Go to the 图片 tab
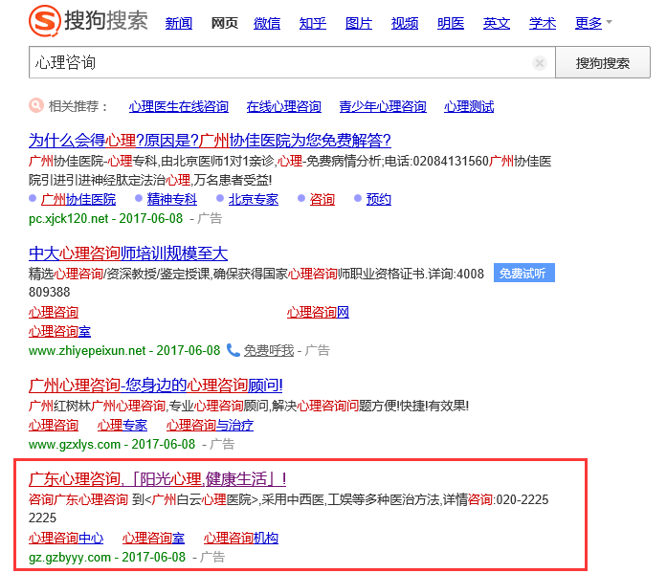Image resolution: width=667 pixels, height=573 pixels. coord(359,23)
